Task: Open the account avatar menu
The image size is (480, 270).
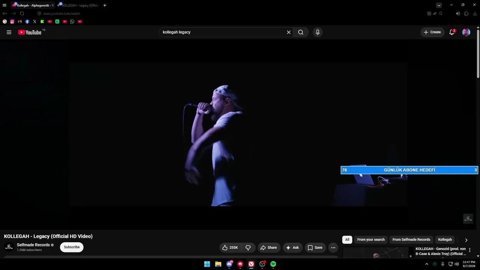Action: (x=466, y=32)
